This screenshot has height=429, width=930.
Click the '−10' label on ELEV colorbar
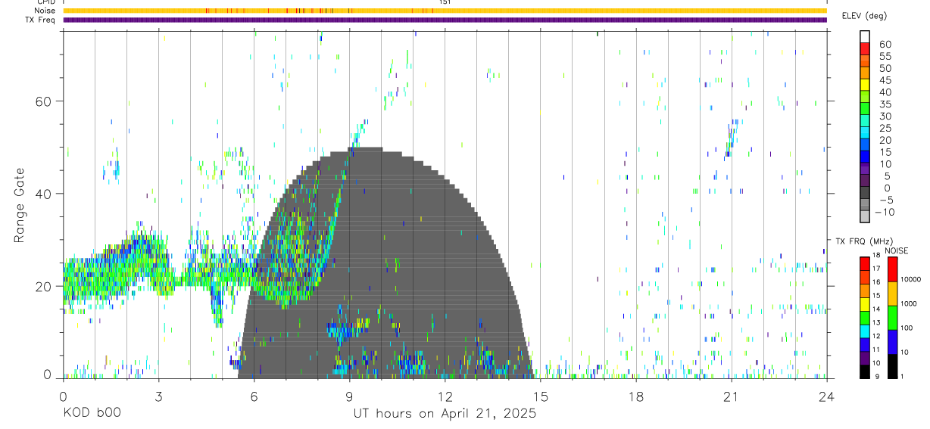point(884,213)
